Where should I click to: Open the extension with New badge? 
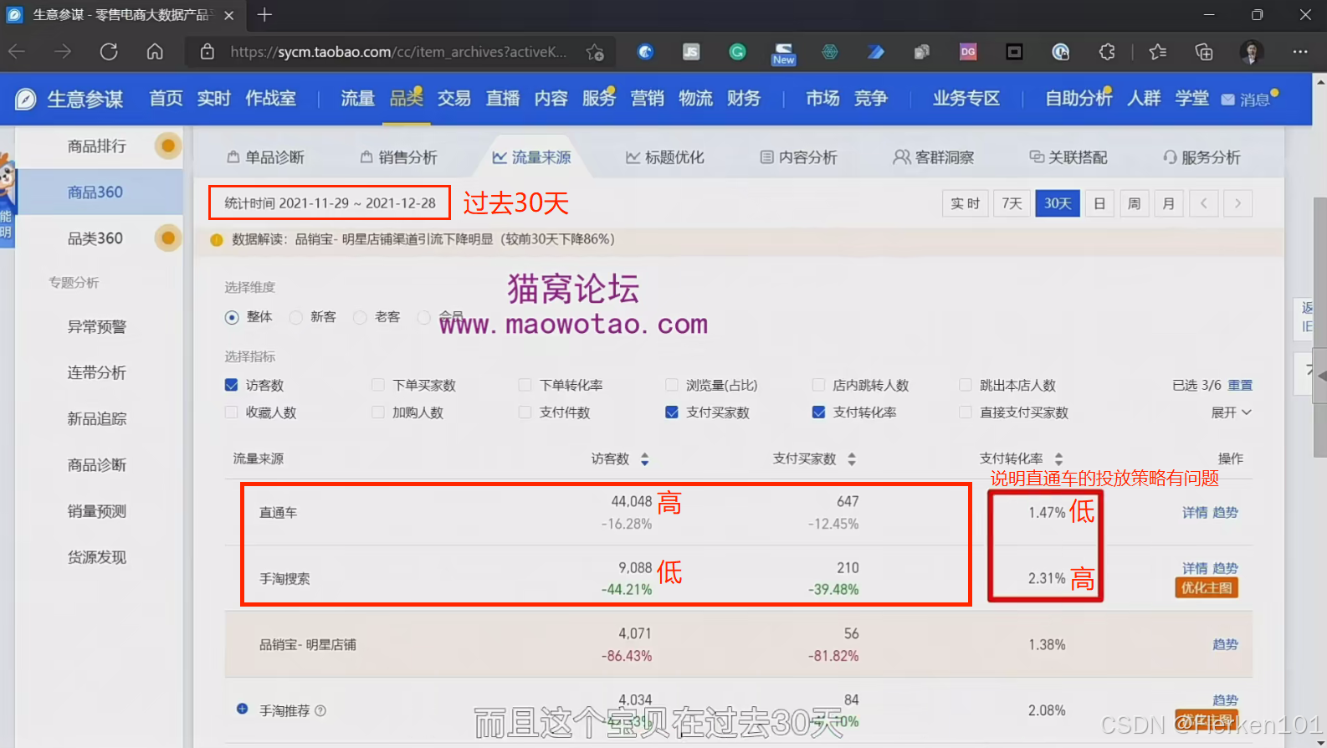point(783,54)
